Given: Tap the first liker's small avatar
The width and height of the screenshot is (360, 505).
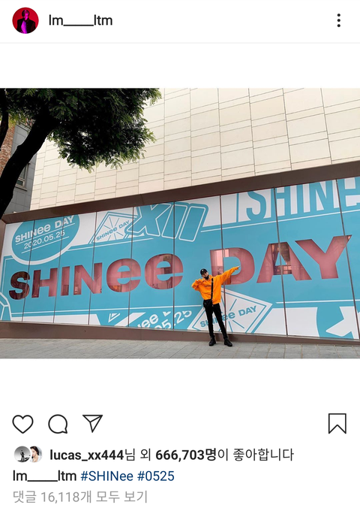Looking at the screenshot, I should click(22, 455).
